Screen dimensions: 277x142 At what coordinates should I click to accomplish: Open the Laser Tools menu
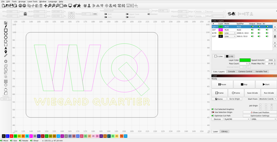tap(32, 2)
